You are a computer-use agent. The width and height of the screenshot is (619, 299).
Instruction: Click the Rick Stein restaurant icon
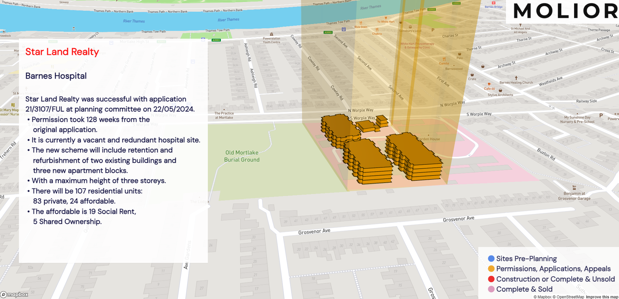pyautogui.click(x=361, y=23)
